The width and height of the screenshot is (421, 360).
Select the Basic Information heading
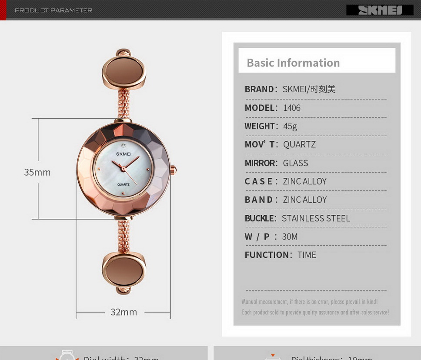[293, 63]
